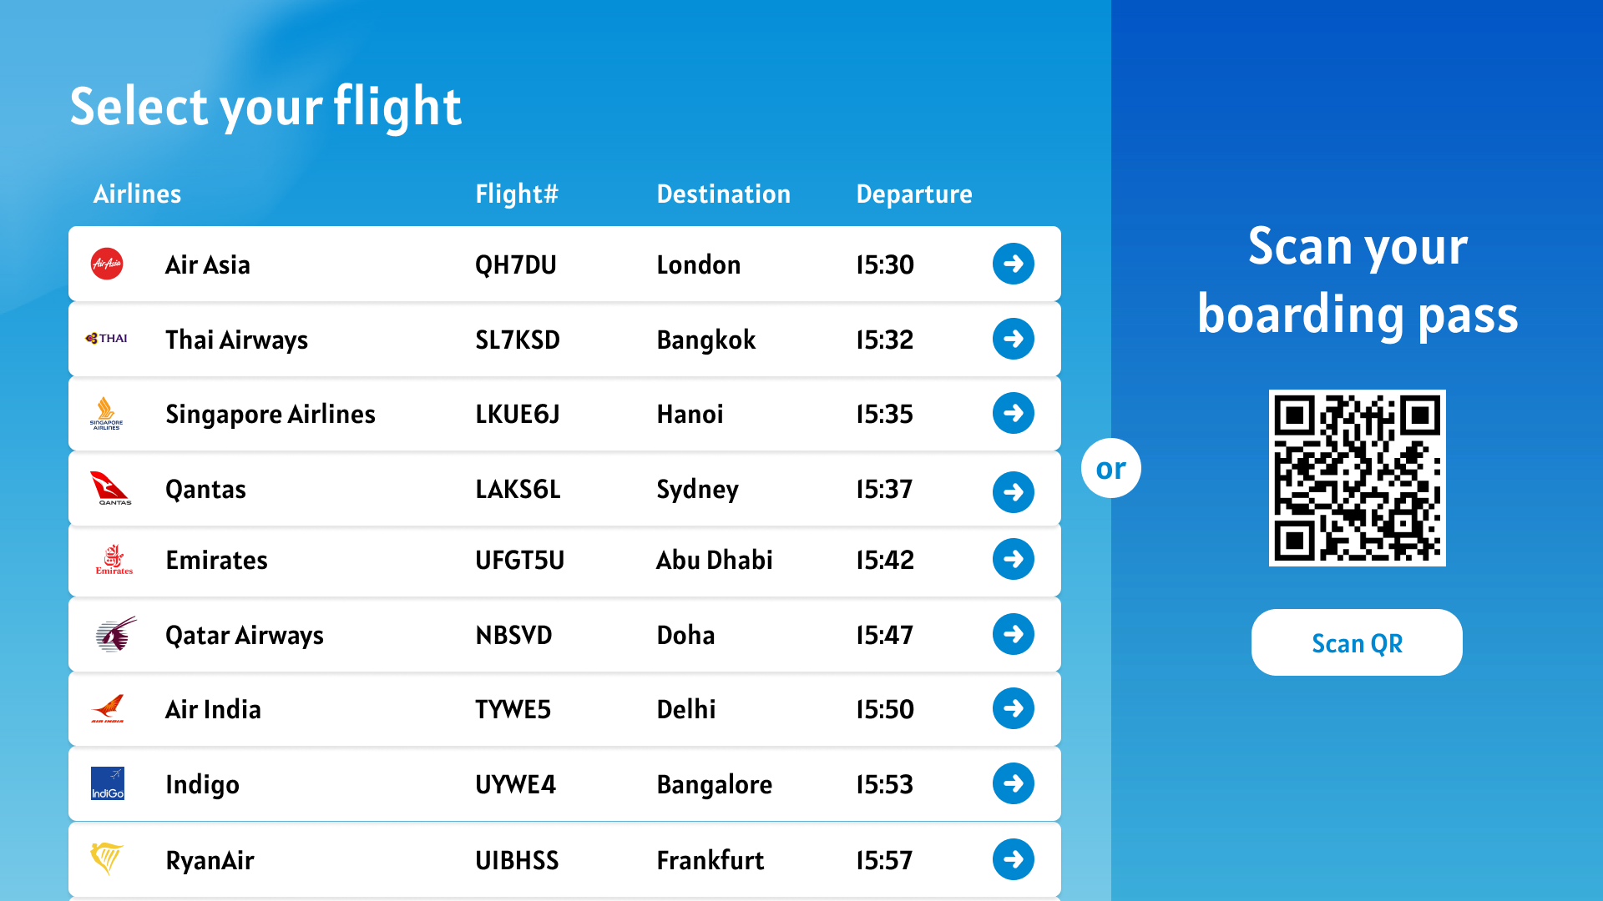Click the Qantas kangaroo logo

[x=110, y=489]
